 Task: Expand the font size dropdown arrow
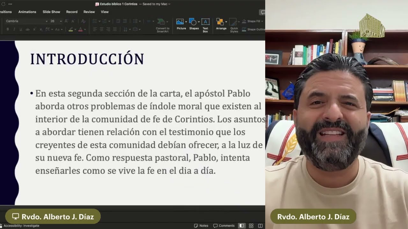coord(61,21)
